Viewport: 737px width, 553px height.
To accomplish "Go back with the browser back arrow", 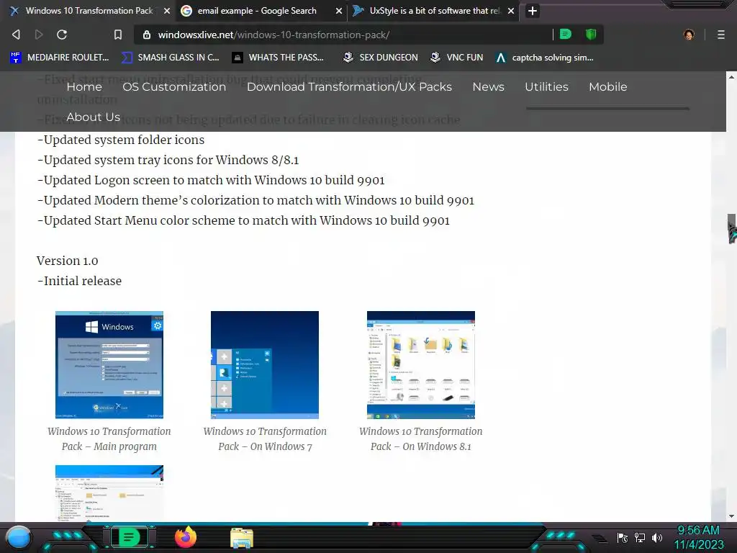I will point(16,35).
